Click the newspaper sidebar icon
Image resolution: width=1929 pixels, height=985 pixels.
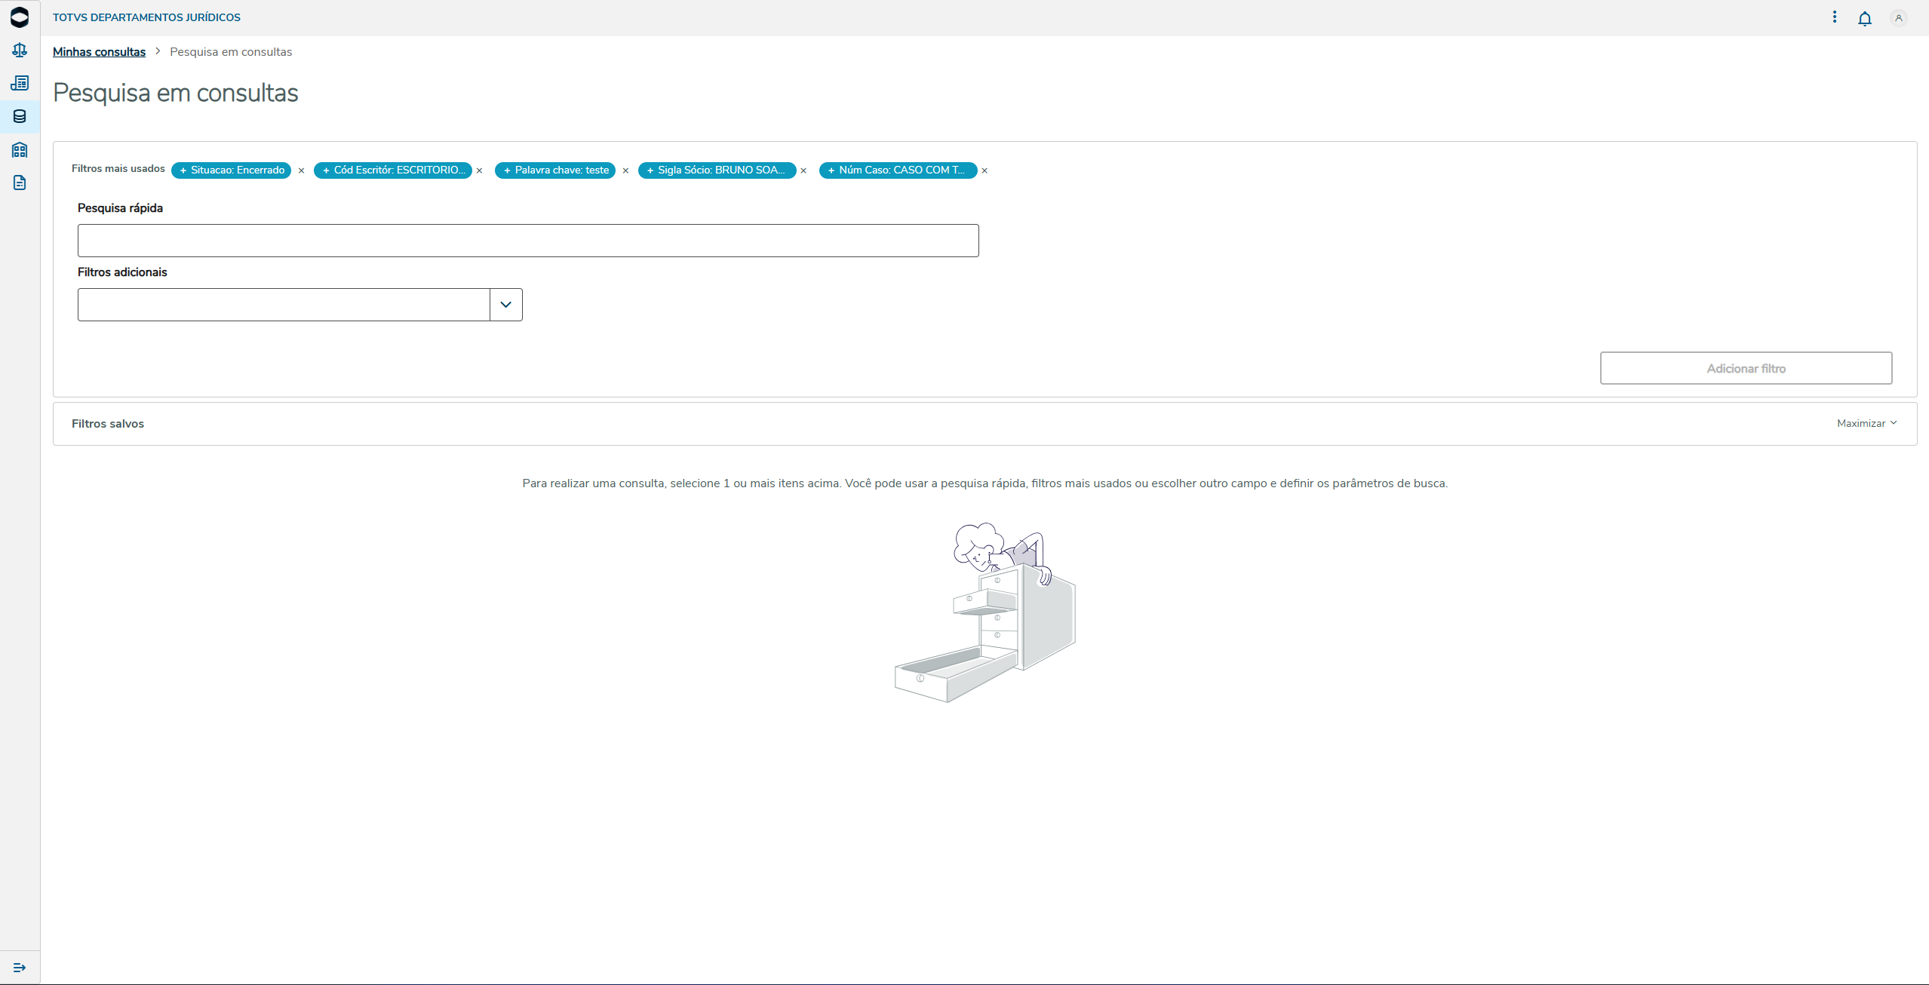tap(20, 83)
